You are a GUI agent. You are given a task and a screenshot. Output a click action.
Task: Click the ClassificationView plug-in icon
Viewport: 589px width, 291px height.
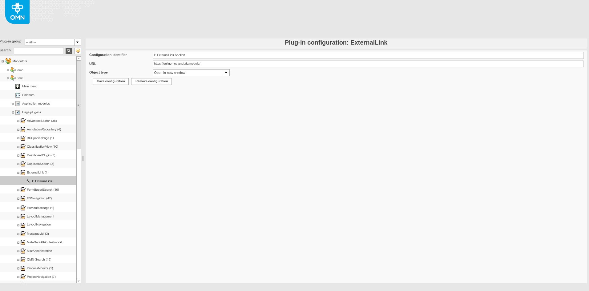tap(23, 147)
